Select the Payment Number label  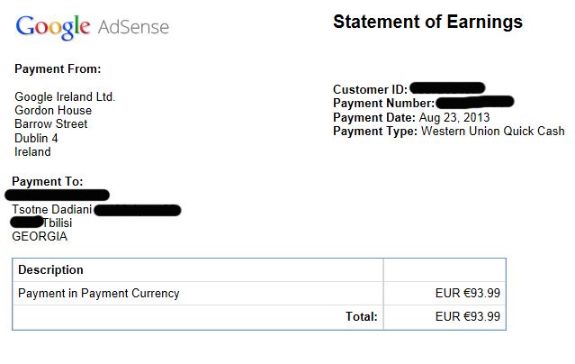pos(383,103)
